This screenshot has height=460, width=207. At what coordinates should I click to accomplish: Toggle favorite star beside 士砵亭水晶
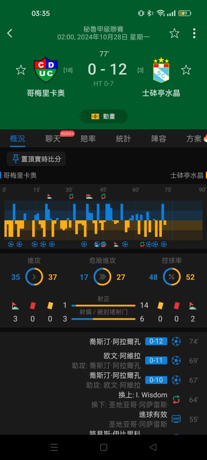click(x=186, y=70)
